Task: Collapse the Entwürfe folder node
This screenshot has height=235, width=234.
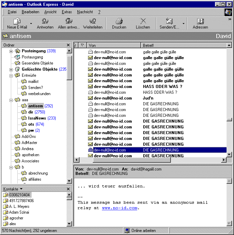Action: 11,76
